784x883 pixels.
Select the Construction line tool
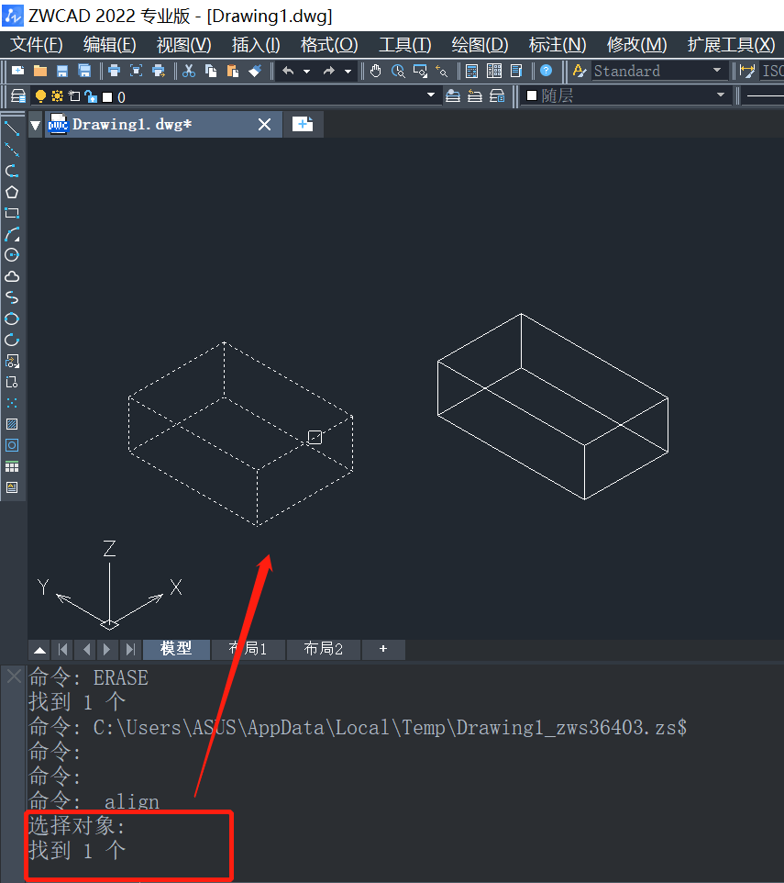(12, 150)
